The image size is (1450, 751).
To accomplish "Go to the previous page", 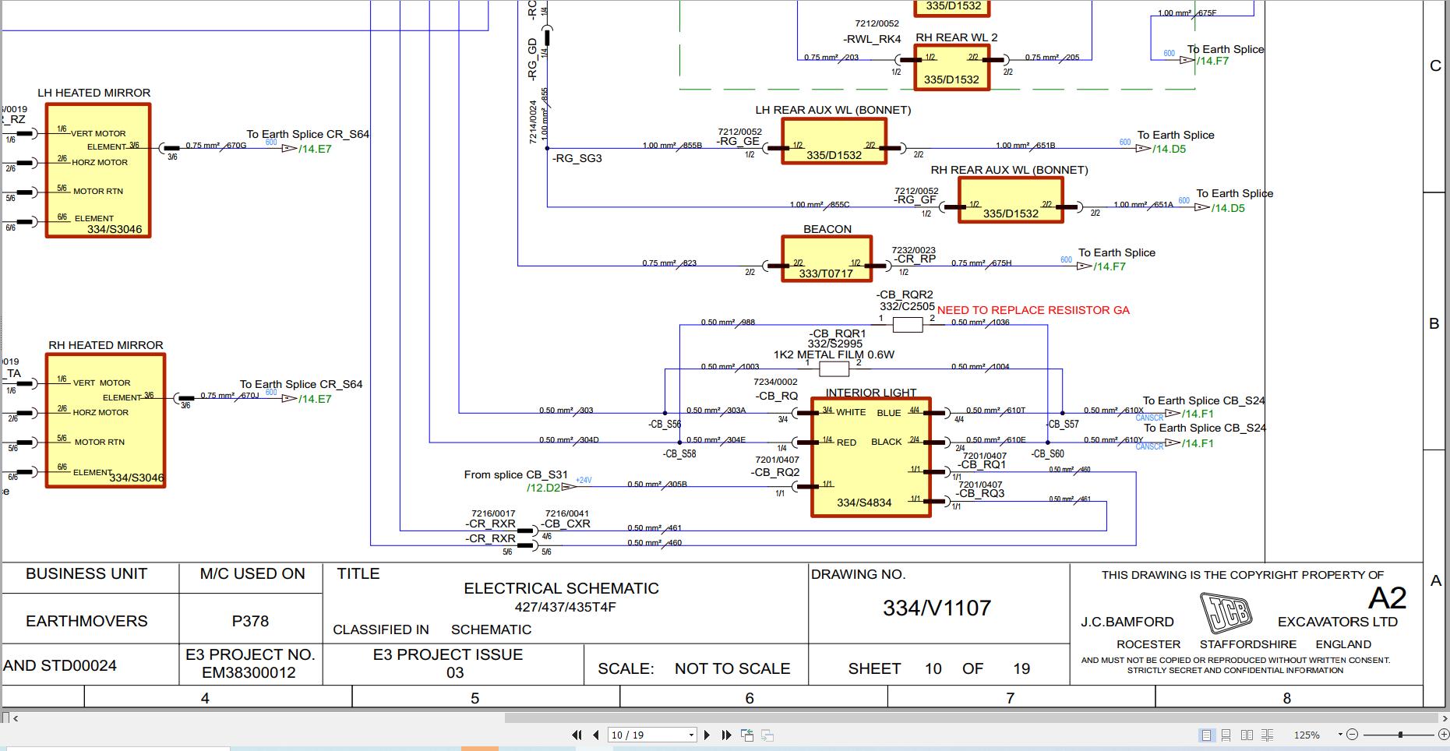I will point(596,735).
